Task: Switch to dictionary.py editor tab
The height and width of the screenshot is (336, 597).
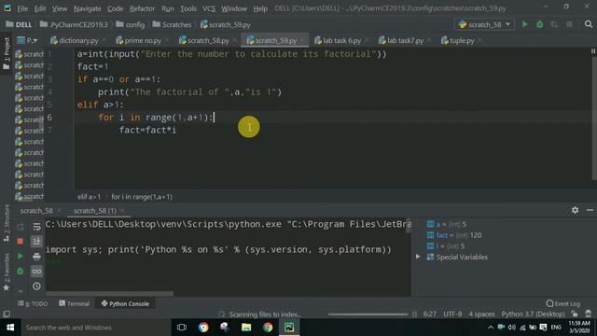Action: [78, 40]
